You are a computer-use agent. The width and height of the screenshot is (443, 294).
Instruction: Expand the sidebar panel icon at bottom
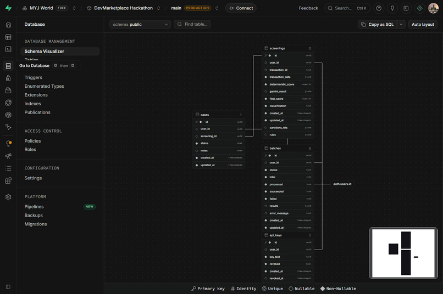[x=8, y=287]
